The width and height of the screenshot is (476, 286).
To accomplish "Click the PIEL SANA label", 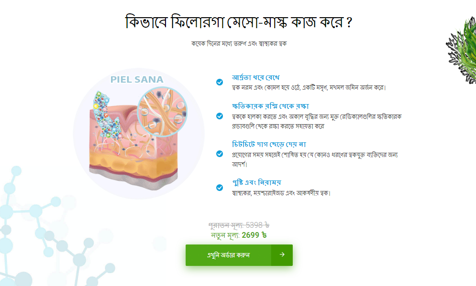I will (137, 79).
